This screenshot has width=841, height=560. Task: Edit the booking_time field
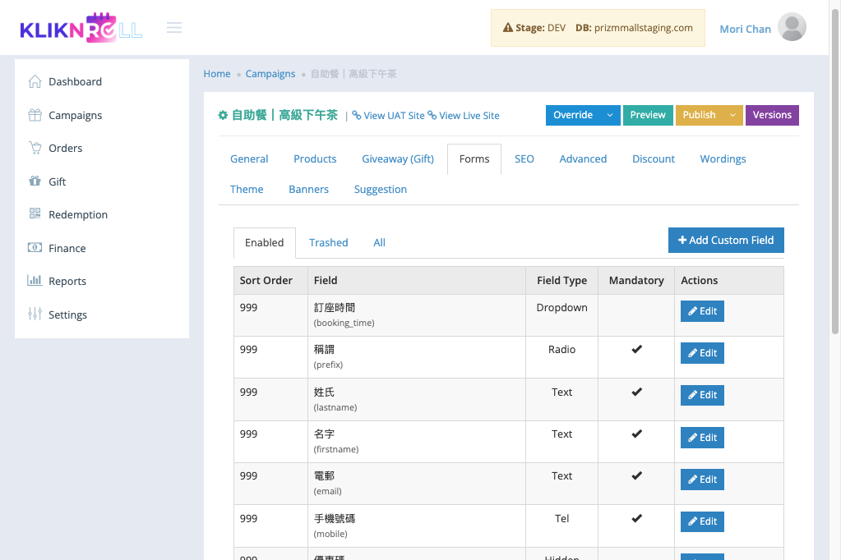[x=702, y=311]
